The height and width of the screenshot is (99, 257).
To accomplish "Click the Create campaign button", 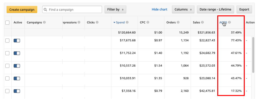I will [22, 10].
